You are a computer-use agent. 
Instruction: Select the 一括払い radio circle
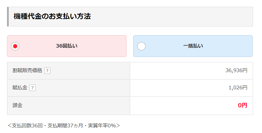[141, 46]
